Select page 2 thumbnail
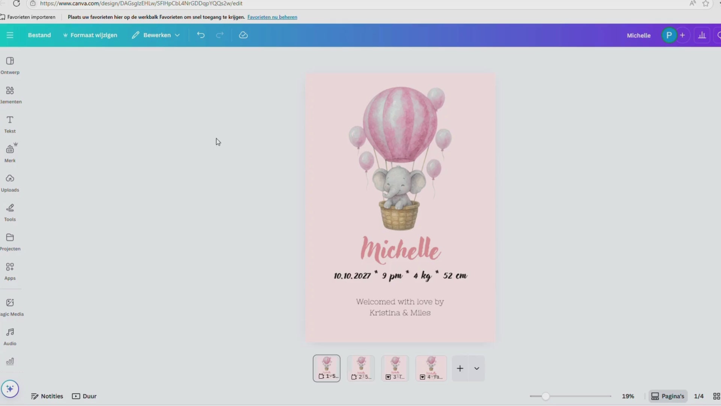The width and height of the screenshot is (721, 406). (x=361, y=368)
